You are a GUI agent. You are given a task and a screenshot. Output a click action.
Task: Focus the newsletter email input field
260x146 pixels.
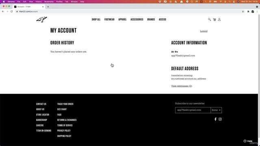point(193,110)
